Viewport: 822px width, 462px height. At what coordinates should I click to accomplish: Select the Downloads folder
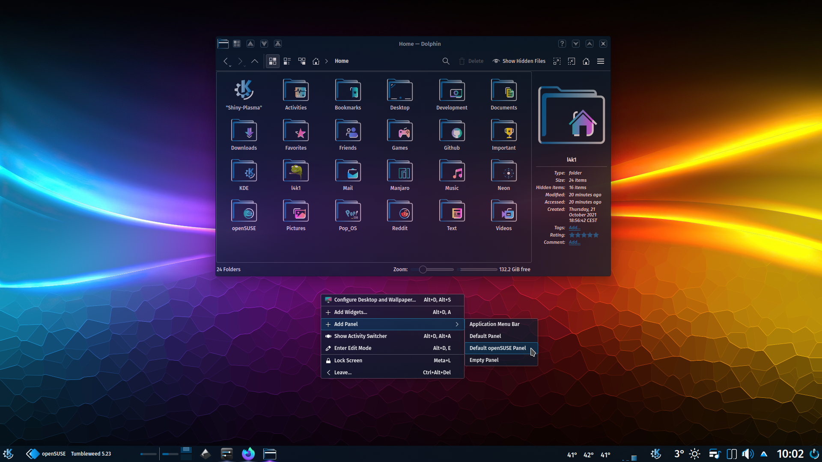click(244, 135)
